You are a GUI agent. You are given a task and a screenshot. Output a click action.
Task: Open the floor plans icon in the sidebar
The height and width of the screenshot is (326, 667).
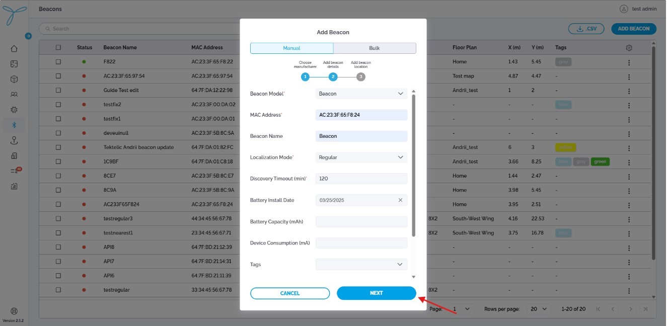14,64
